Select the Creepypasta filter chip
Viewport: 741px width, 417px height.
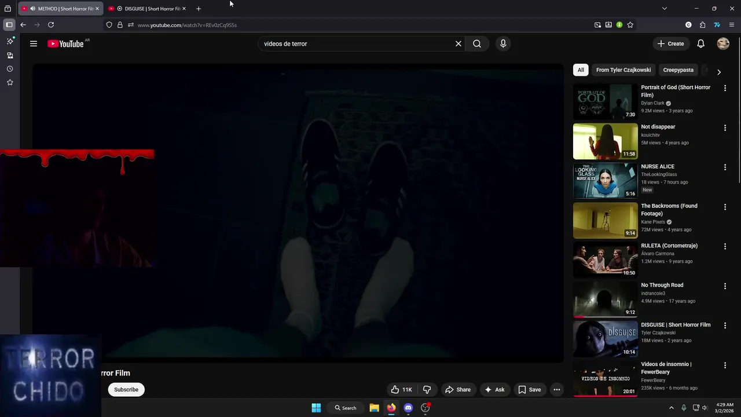click(678, 70)
